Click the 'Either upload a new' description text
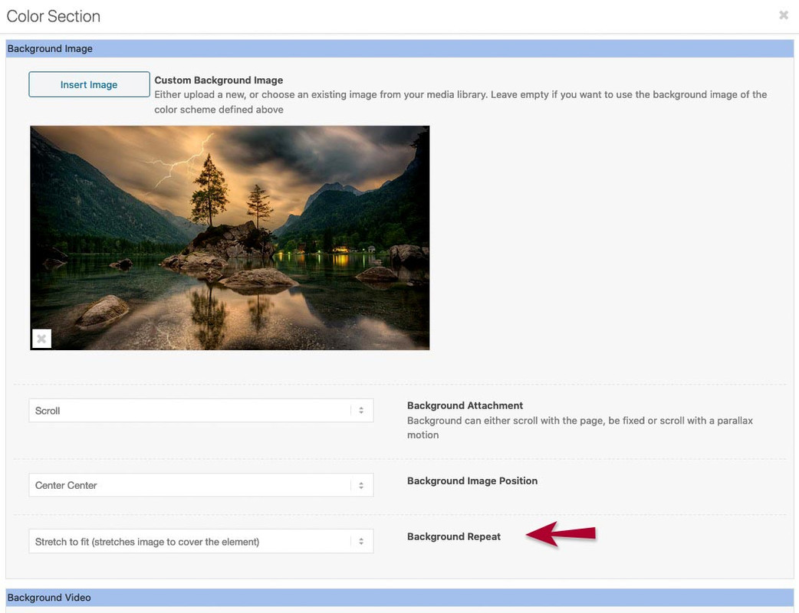Image resolution: width=799 pixels, height=613 pixels. pyautogui.click(x=461, y=102)
